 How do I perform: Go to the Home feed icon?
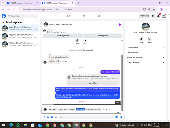(x=69, y=16)
